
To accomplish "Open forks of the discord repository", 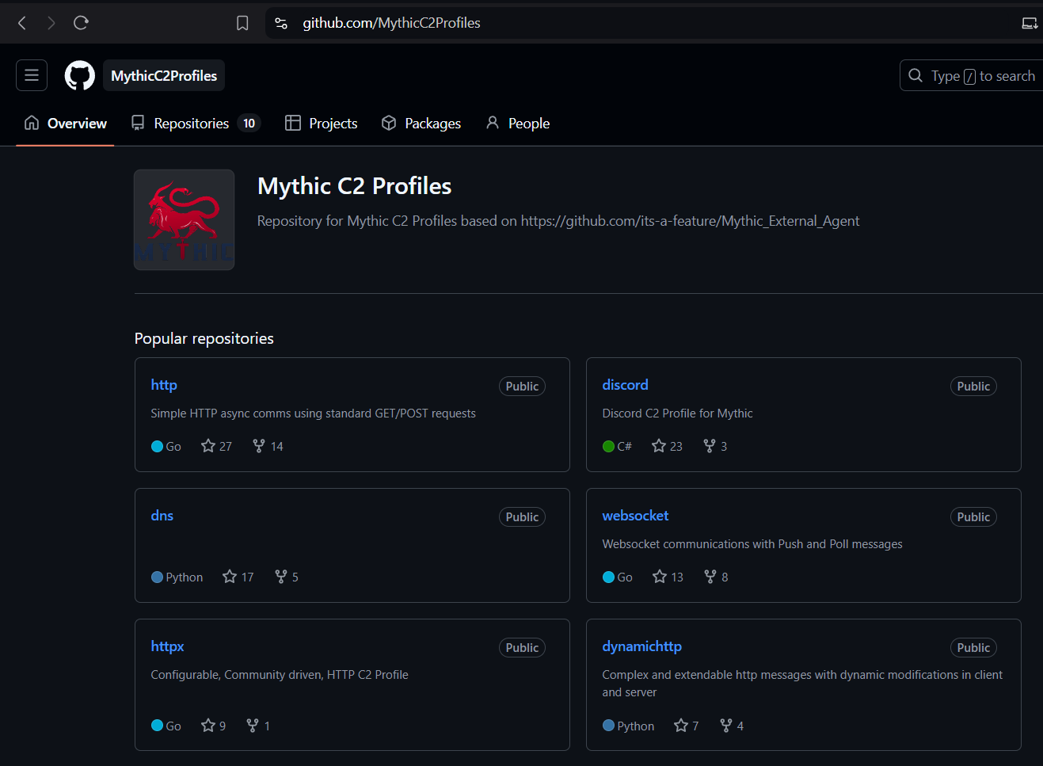I will pyautogui.click(x=715, y=446).
